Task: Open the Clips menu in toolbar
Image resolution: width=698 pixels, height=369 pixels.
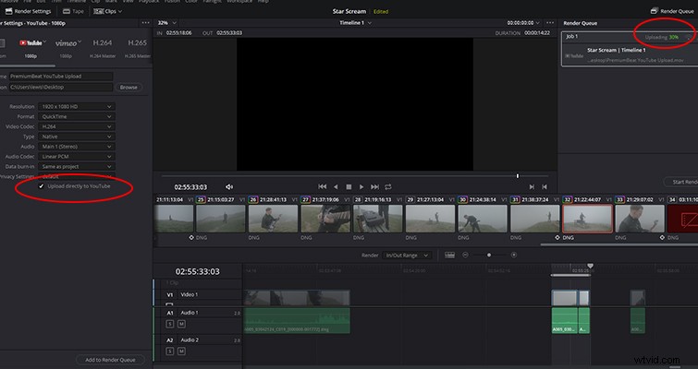Action: click(x=108, y=11)
